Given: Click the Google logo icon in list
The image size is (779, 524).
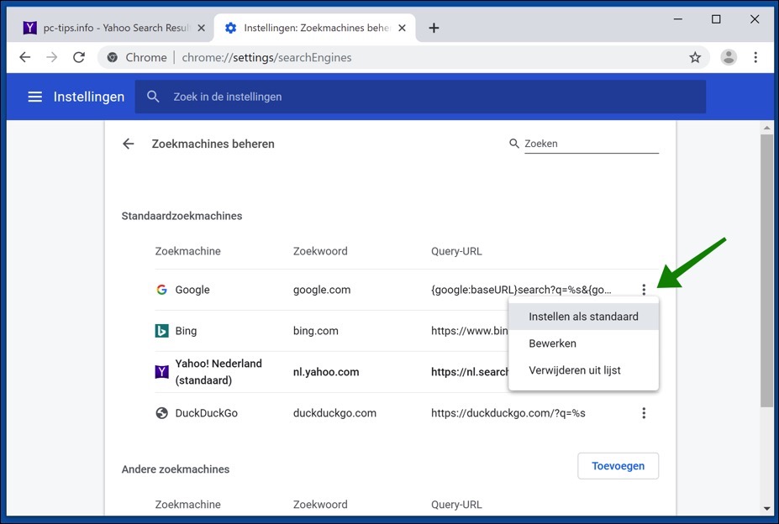Looking at the screenshot, I should click(x=161, y=290).
